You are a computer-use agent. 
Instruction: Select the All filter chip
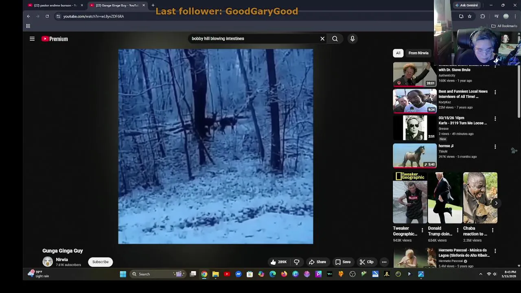398,53
